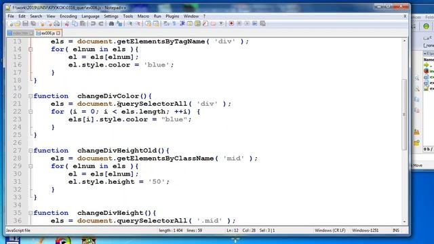Open the Language menu
Viewport: 434px width, 244px height.
coord(90,16)
